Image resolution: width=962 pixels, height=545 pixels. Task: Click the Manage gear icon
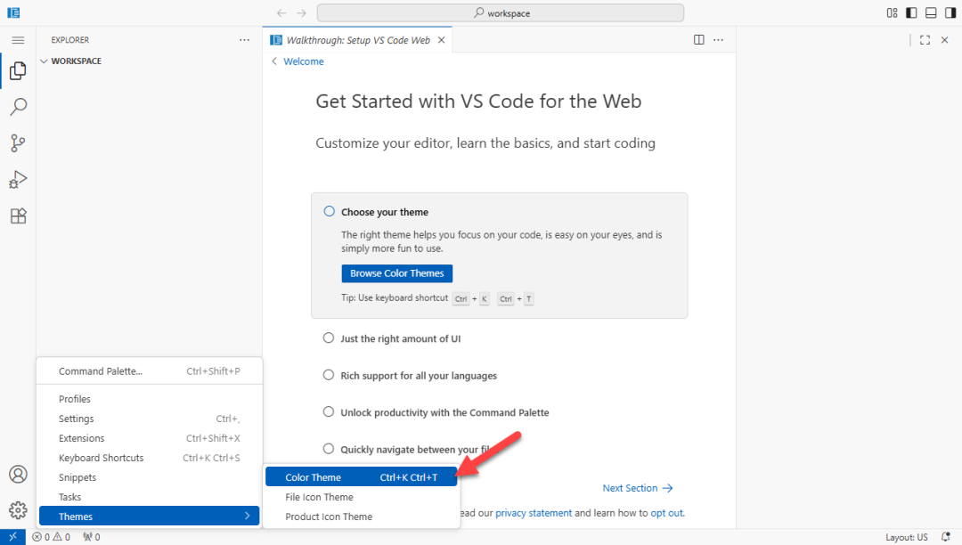pyautogui.click(x=18, y=510)
